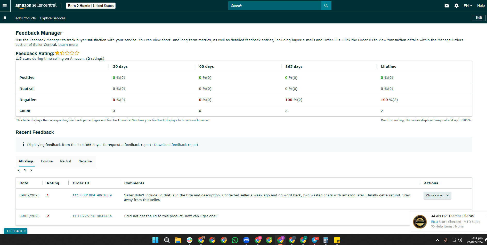Click the 09/07/2023 date cell
Image resolution: width=487 pixels, height=245 pixels.
coord(29,195)
